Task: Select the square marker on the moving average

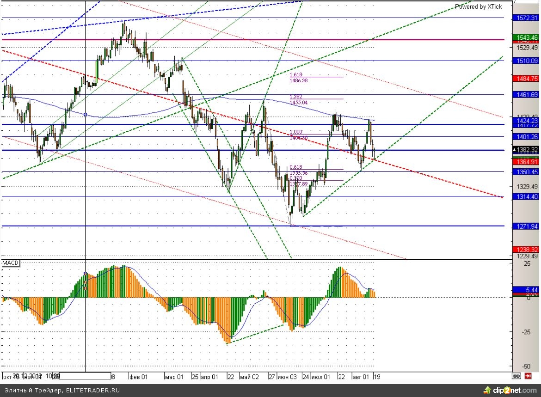Action: (86, 114)
